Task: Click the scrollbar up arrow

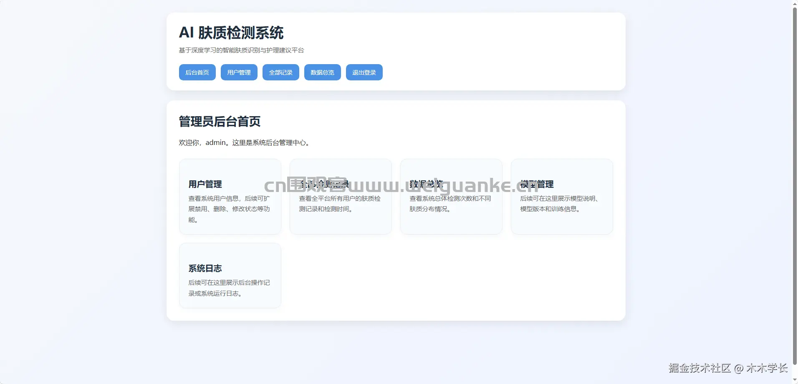Action: point(795,3)
